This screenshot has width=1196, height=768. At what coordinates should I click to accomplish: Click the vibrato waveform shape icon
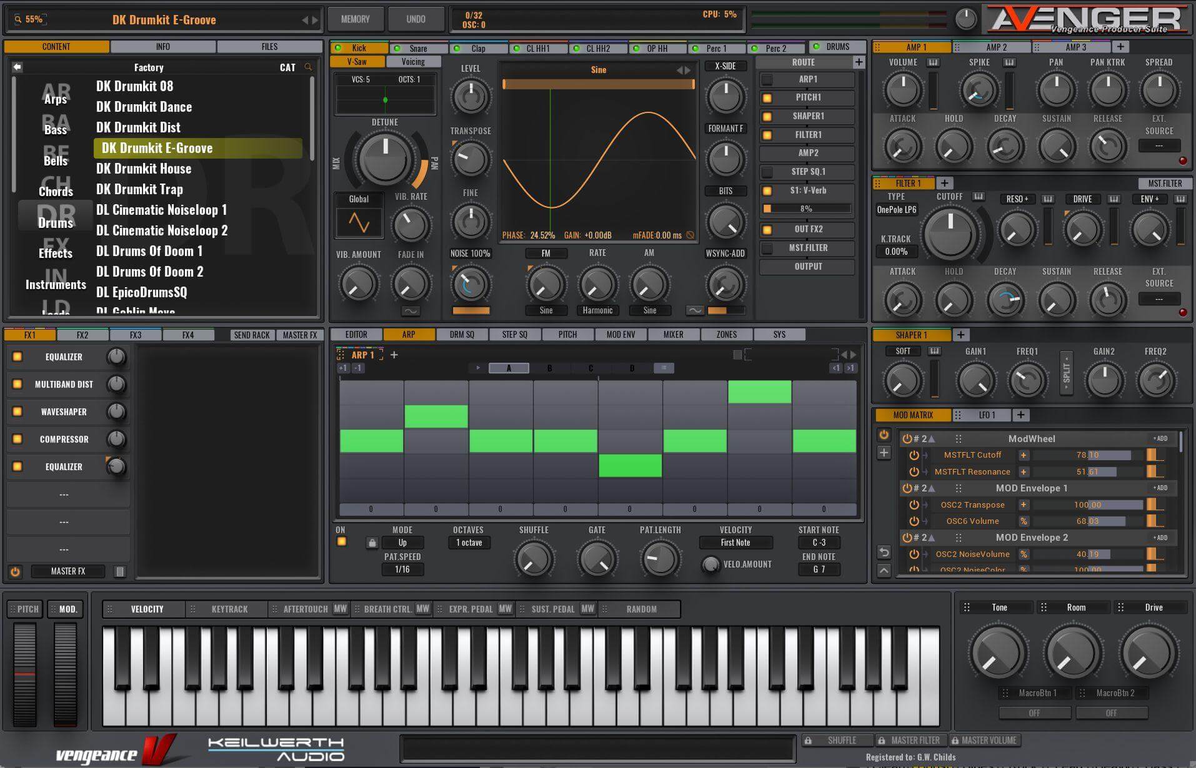[410, 310]
